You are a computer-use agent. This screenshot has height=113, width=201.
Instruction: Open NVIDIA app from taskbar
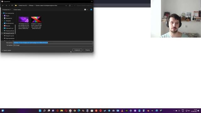[126, 111]
